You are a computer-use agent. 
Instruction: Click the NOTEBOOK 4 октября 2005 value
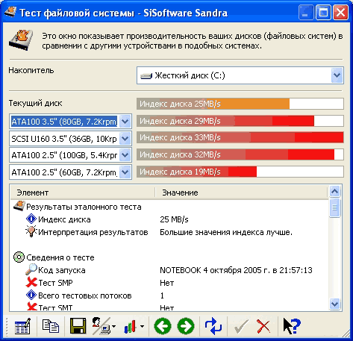click(236, 270)
